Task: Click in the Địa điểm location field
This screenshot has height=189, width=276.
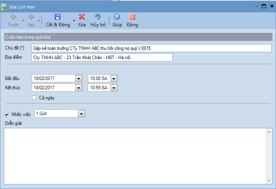Action: point(102,58)
